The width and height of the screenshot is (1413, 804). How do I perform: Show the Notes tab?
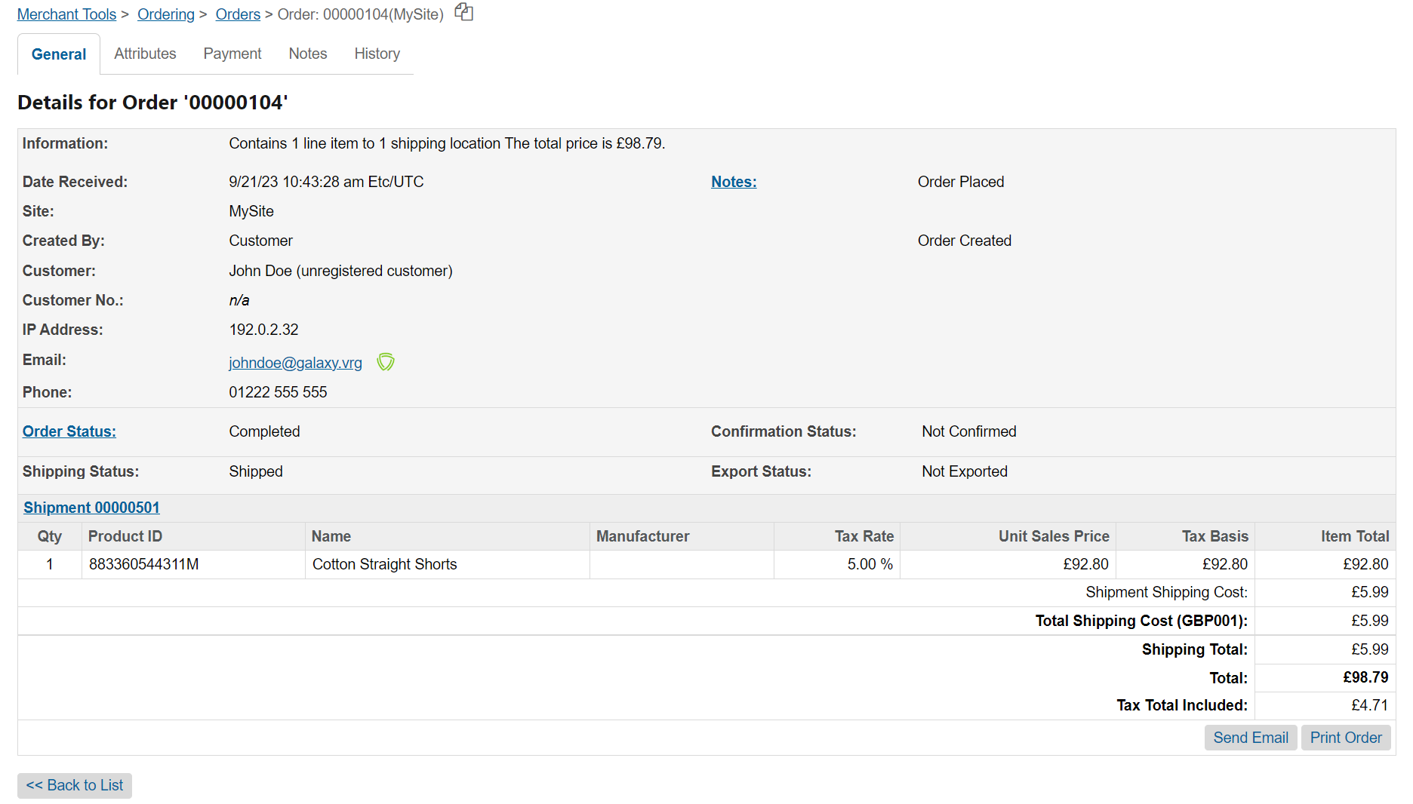[x=308, y=54]
